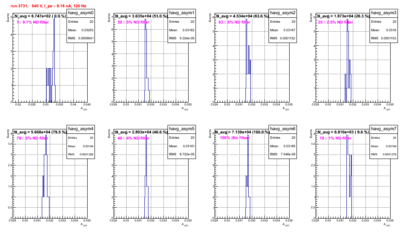The height and width of the screenshot is (232, 404).
Task: Click the '79 ± 5% ND filter' label
Action: (32, 138)
